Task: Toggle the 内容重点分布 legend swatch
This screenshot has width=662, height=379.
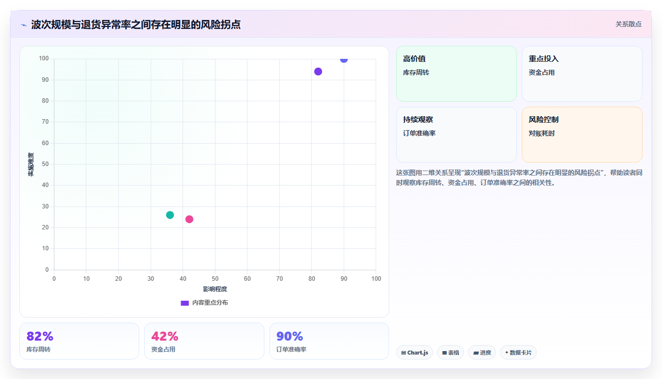Action: [x=185, y=303]
